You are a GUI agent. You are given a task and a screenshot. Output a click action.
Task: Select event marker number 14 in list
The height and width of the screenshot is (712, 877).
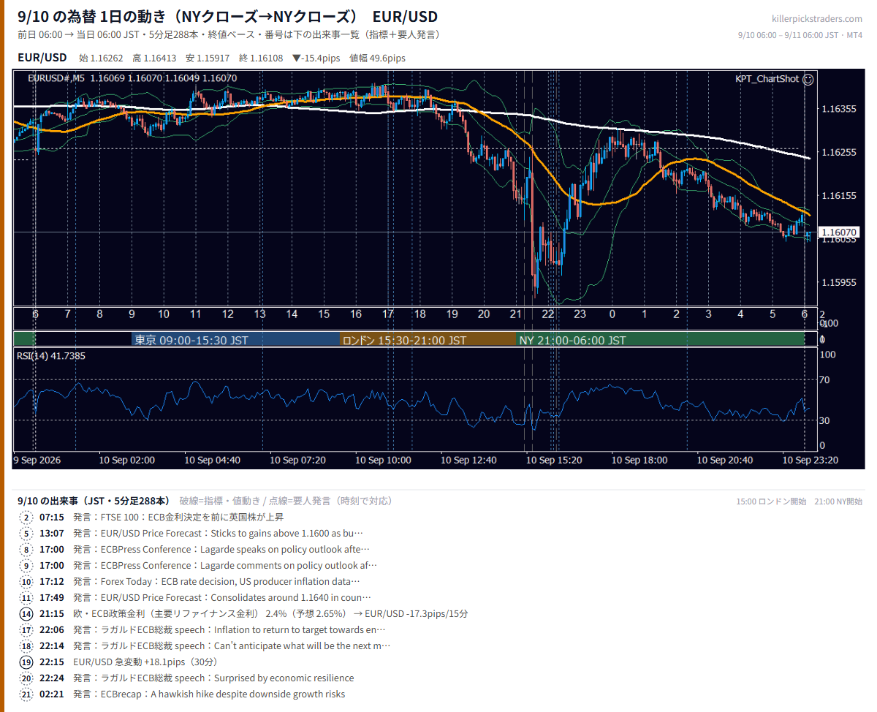26,614
